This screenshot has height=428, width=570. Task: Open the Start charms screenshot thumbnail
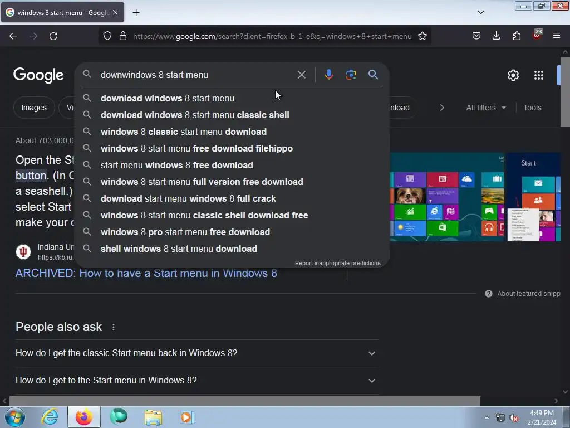[533, 197]
